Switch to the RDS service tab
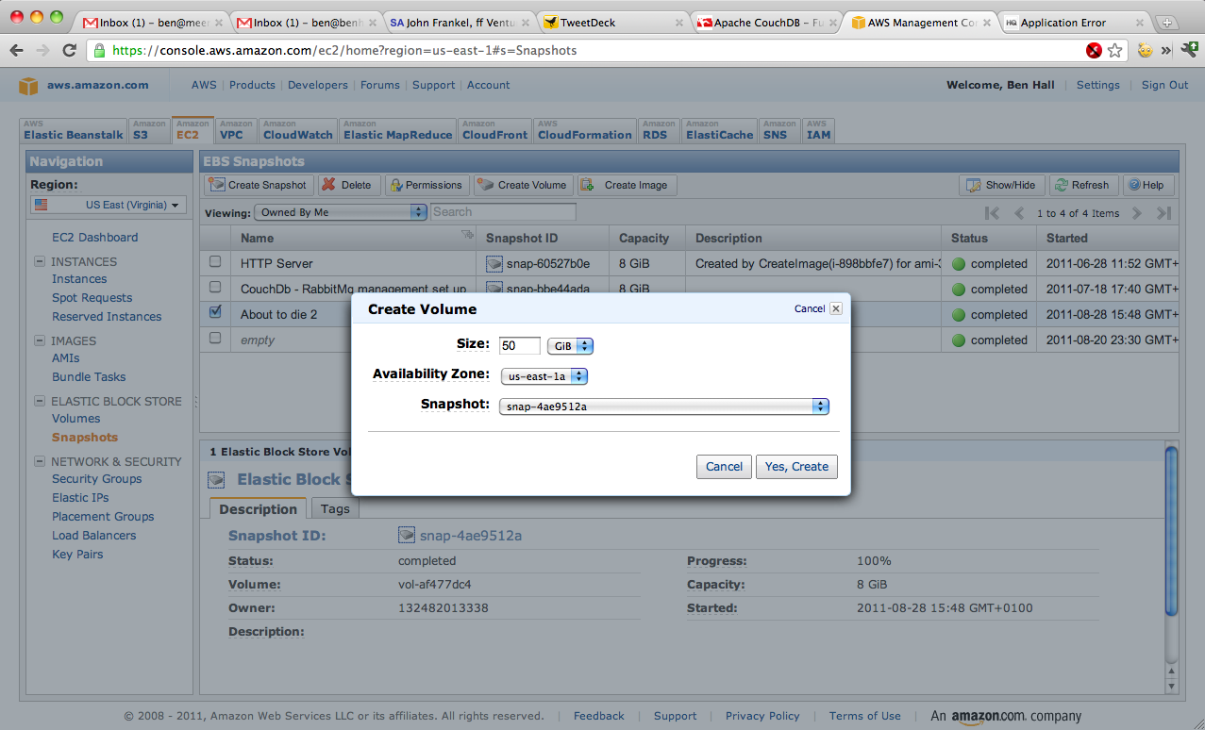 [x=659, y=130]
